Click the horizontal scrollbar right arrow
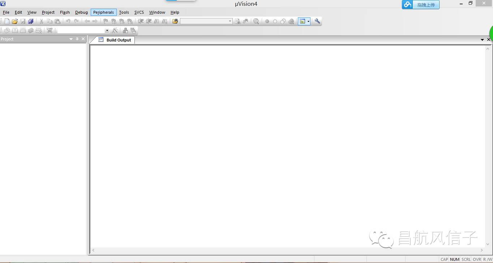This screenshot has height=263, width=493. [481, 250]
